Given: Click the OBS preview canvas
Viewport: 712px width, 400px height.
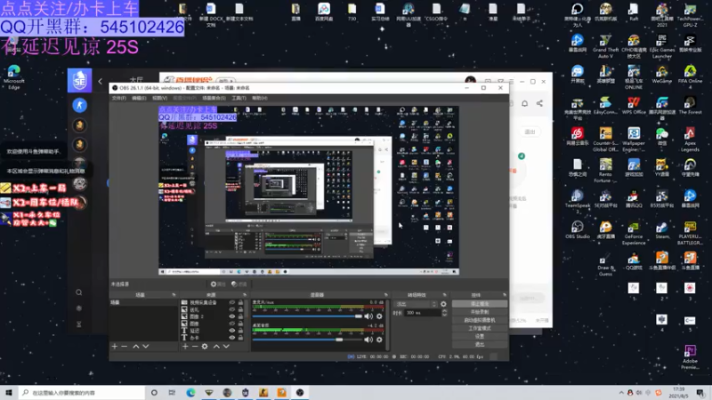Looking at the screenshot, I should (x=309, y=190).
